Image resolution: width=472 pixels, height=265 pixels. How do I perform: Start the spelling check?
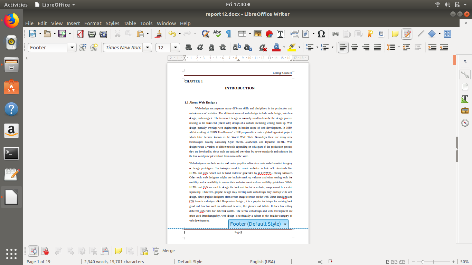[x=217, y=33]
